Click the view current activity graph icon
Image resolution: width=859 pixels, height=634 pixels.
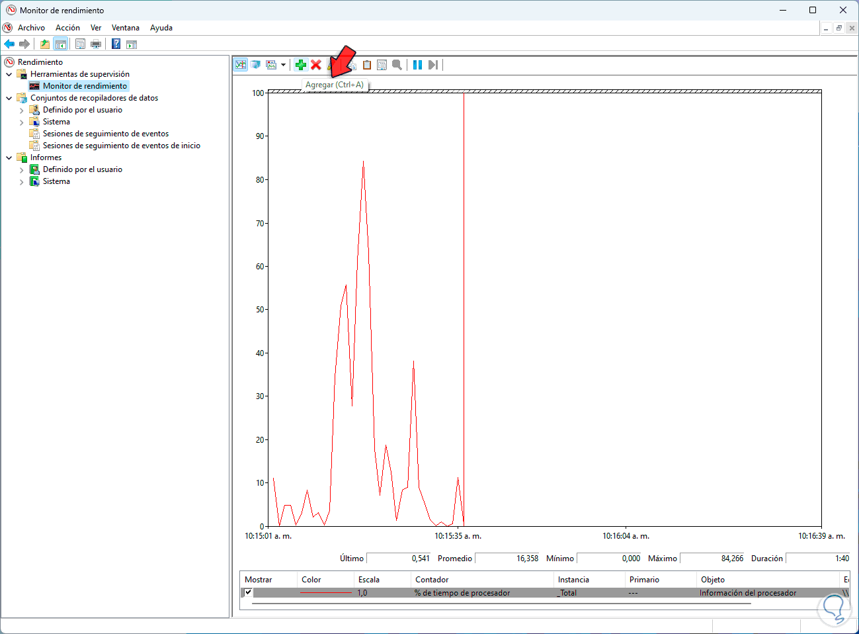pos(241,65)
